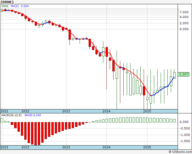This screenshot has width=192, height=154.
Task: Click the 0.007 current price tag
Action: 183,74
